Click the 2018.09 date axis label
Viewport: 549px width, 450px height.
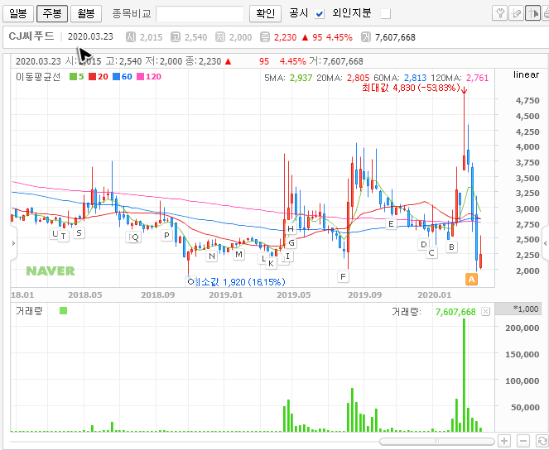point(158,294)
